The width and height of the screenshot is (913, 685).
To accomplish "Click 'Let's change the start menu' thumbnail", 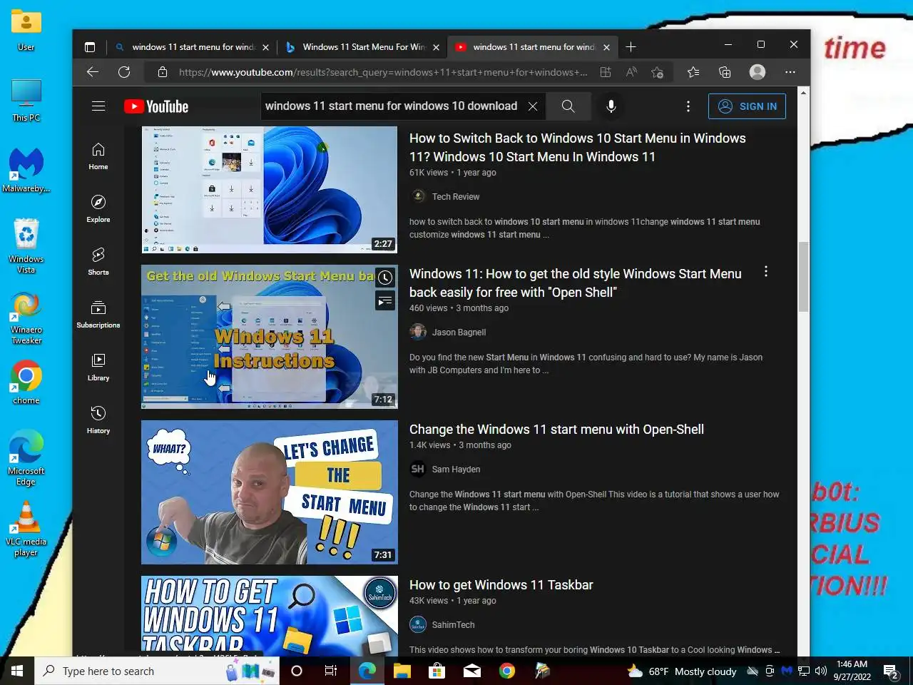I will point(269,492).
